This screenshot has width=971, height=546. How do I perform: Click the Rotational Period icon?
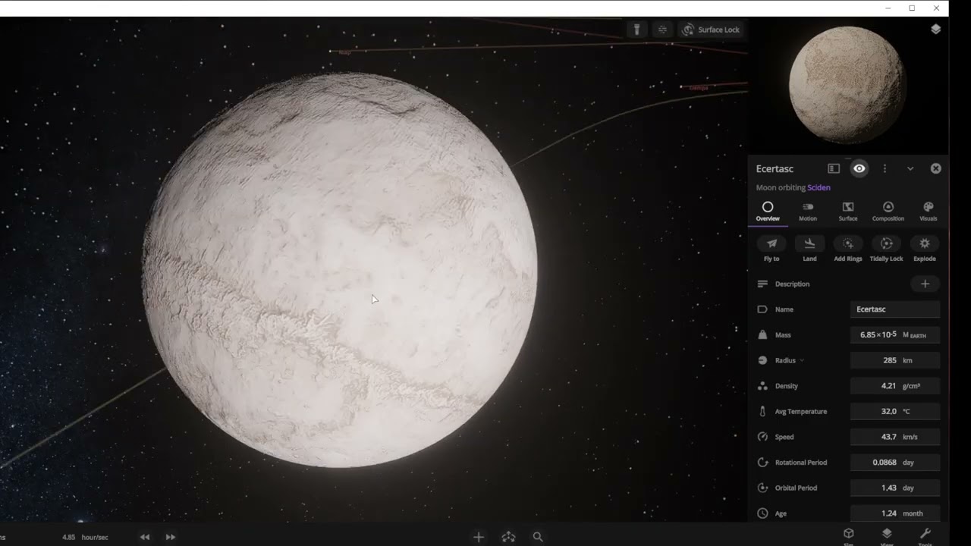[x=762, y=462]
